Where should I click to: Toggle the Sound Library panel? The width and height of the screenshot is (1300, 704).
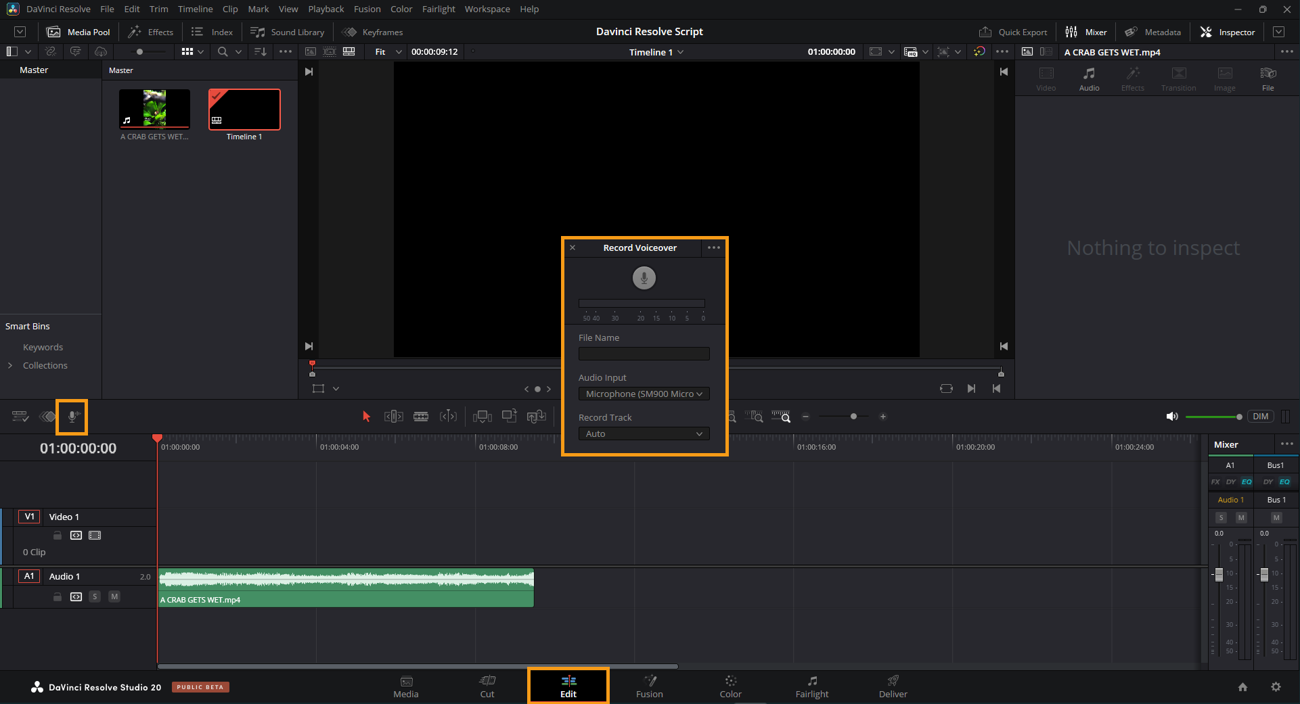coord(287,32)
